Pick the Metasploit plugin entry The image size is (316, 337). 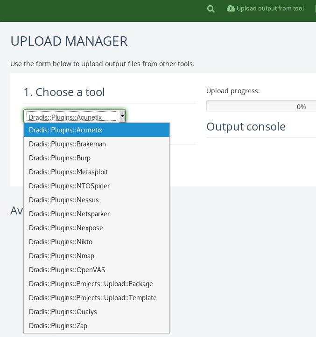pos(97,172)
